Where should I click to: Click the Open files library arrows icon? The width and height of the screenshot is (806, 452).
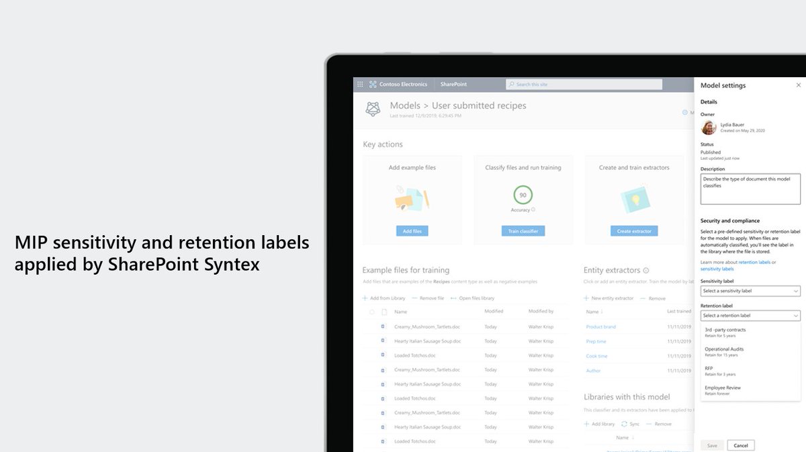pos(453,298)
